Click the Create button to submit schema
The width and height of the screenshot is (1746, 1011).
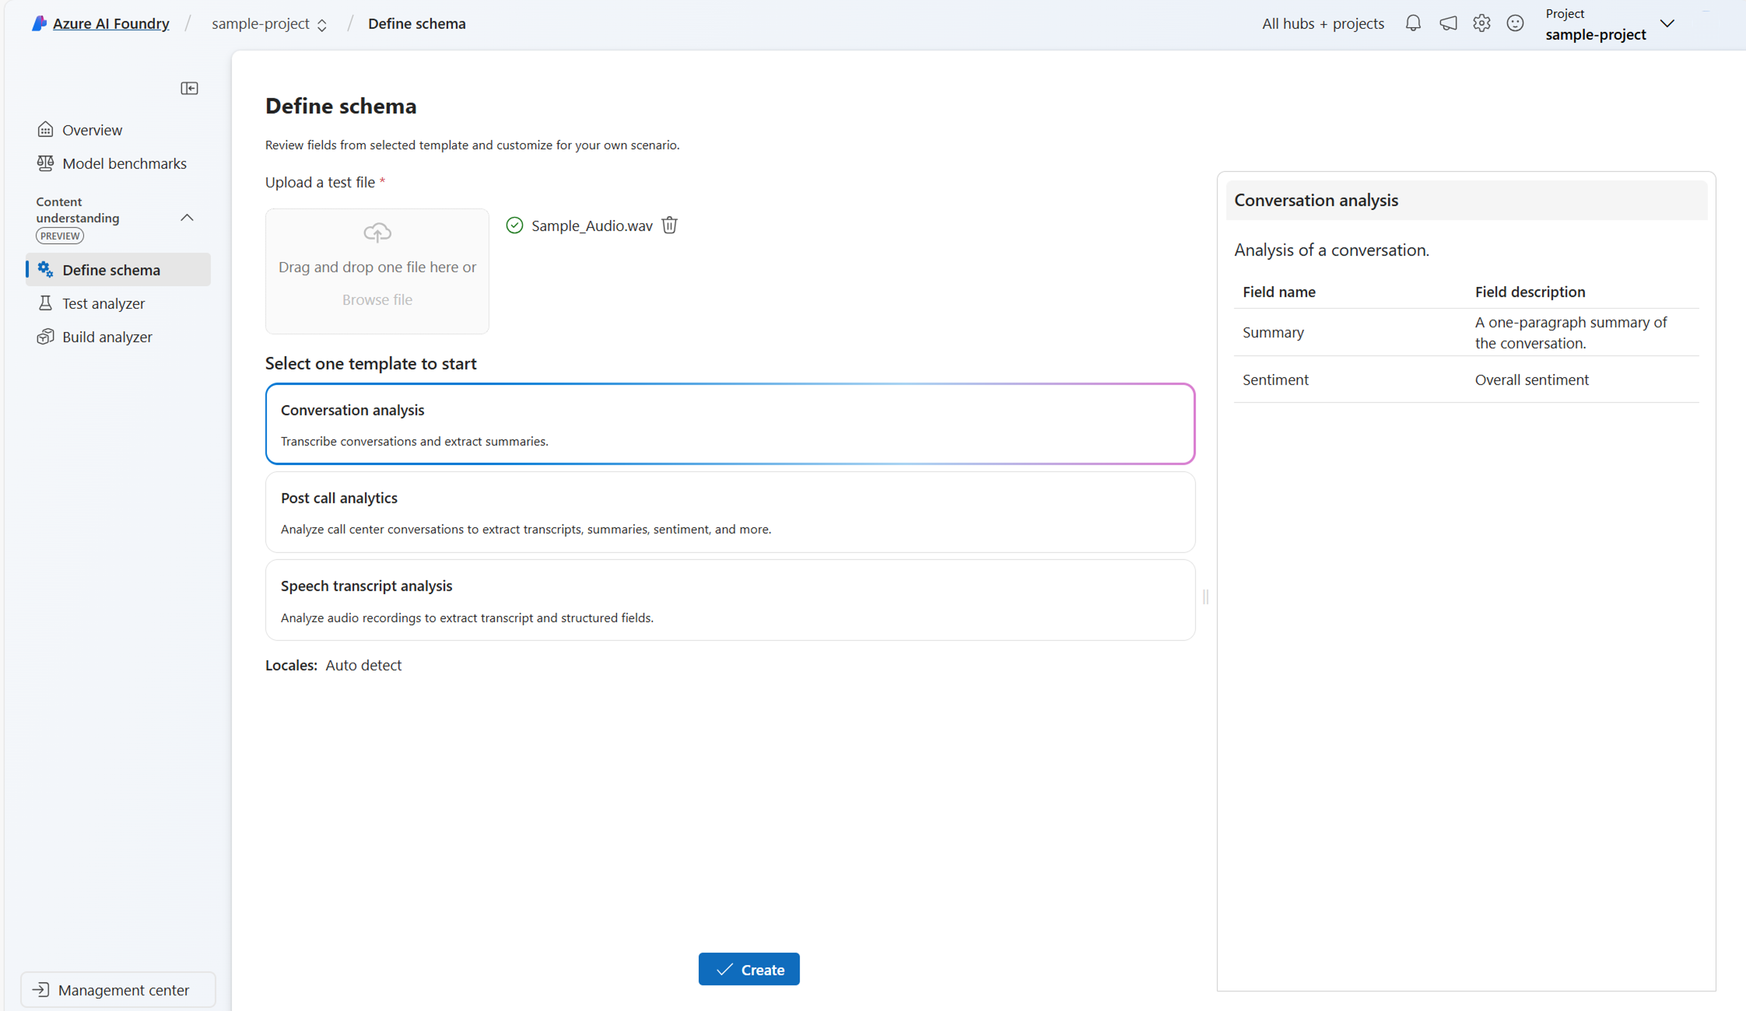click(x=749, y=969)
